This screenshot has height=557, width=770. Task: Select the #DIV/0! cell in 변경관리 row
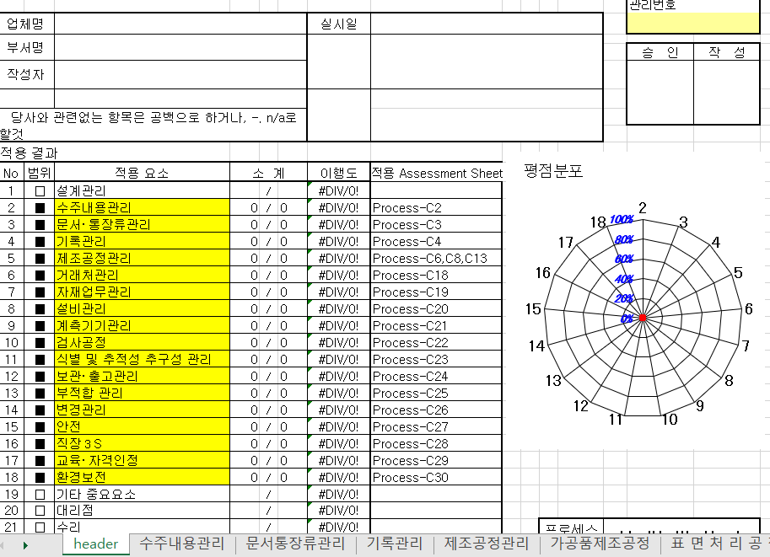point(338,410)
